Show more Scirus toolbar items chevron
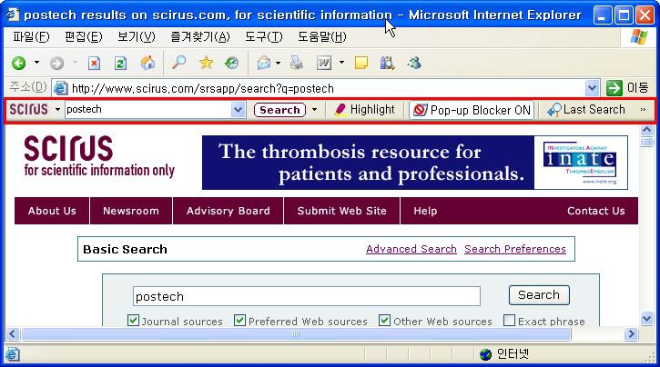 click(x=643, y=110)
